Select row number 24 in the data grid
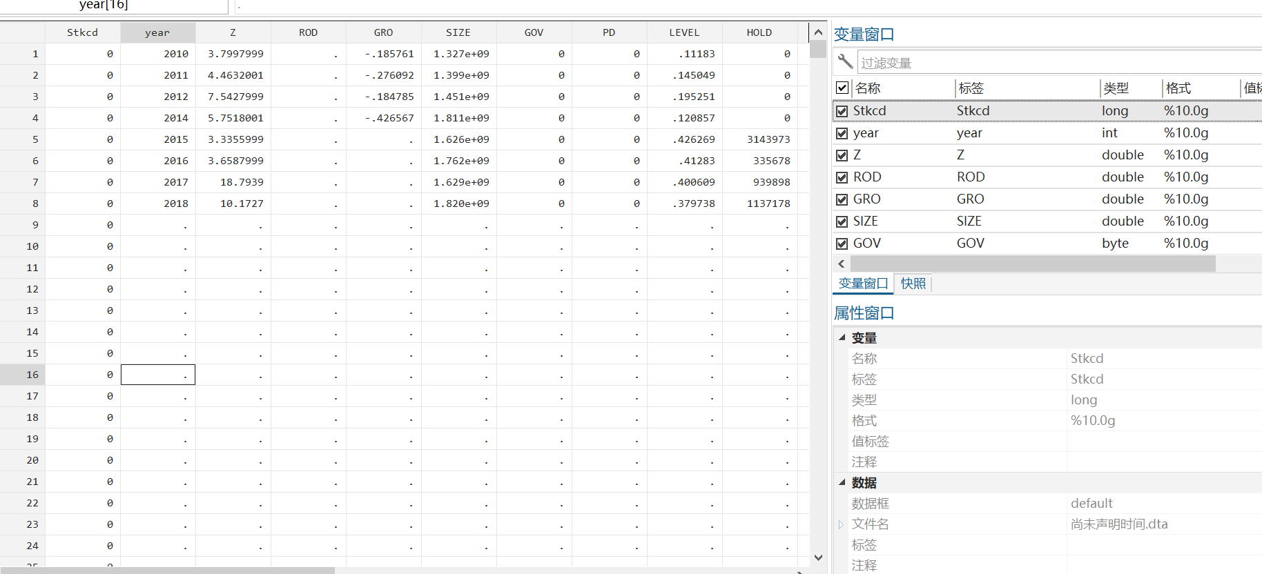The image size is (1262, 574). pyautogui.click(x=23, y=546)
